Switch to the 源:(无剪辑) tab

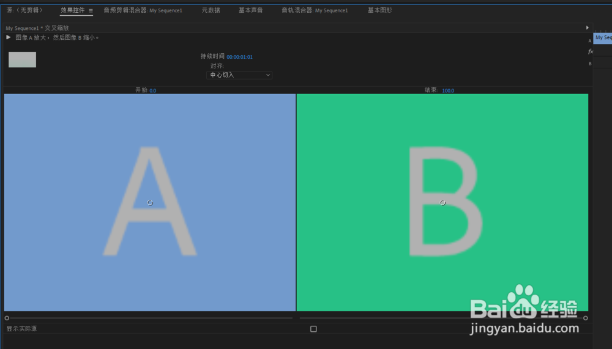[24, 10]
